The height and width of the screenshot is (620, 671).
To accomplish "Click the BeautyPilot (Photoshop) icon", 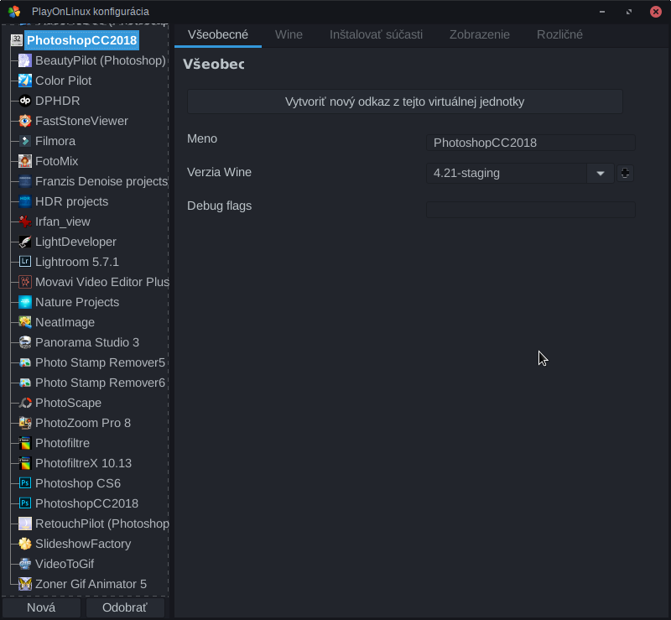I will [25, 60].
